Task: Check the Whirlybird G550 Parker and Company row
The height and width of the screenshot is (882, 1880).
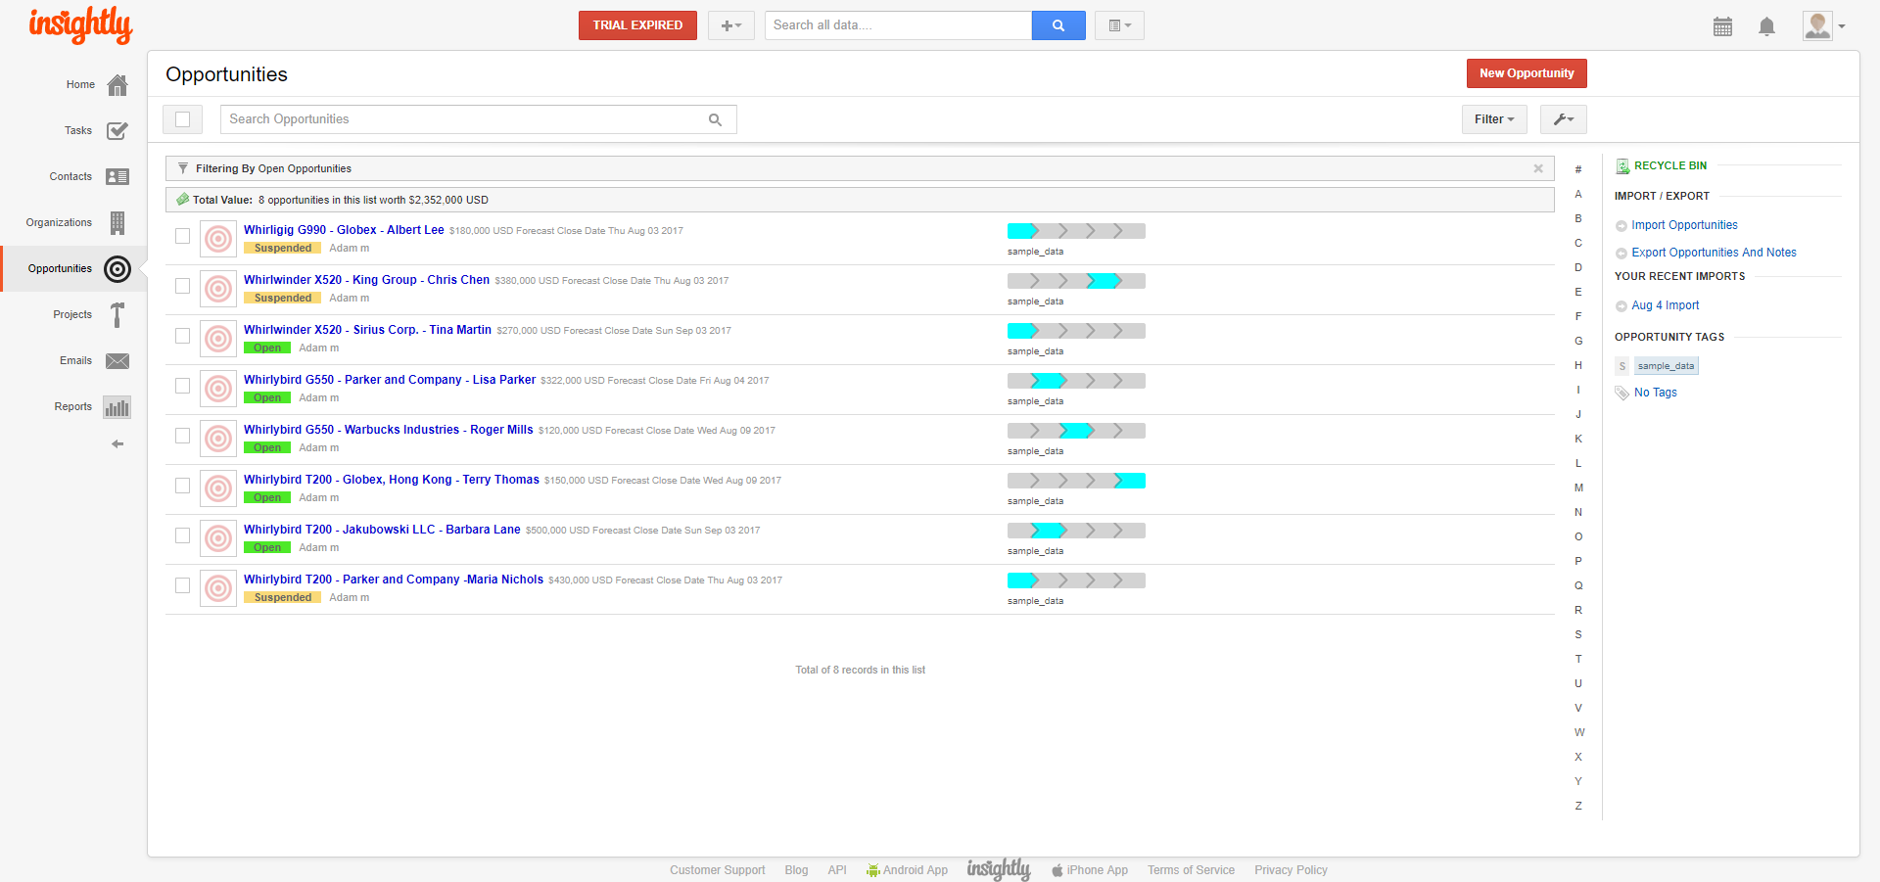Action: [182, 386]
